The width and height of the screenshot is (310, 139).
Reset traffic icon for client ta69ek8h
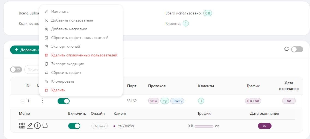[45, 126]
